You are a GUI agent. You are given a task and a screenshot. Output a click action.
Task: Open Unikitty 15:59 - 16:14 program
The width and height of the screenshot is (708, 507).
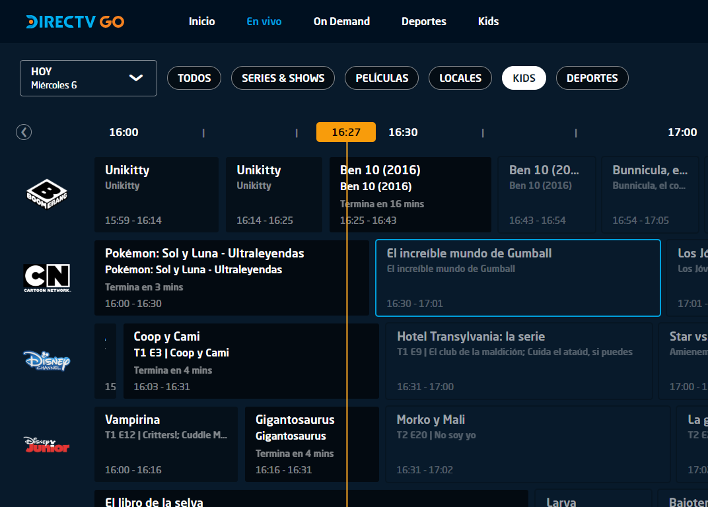coord(157,195)
